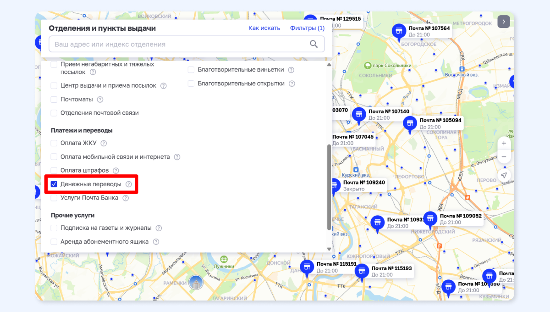The height and width of the screenshot is (312, 550).
Task: Click question mark beside Услуги Почта Банка
Action: (x=126, y=198)
